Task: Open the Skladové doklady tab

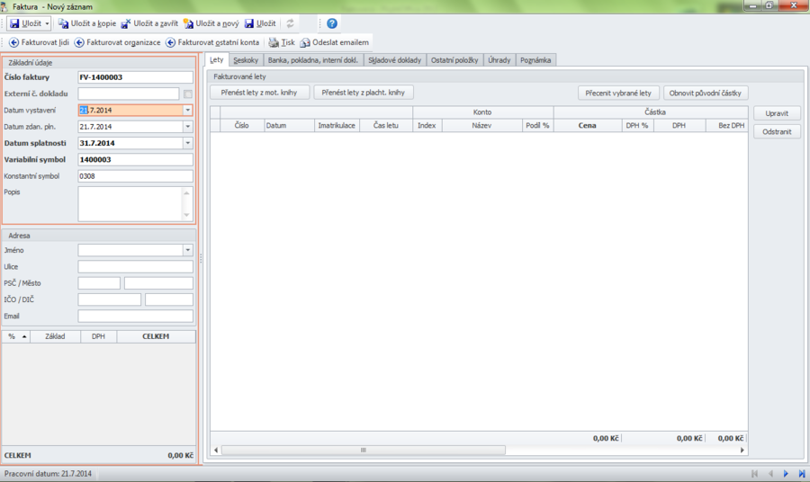Action: pos(394,60)
